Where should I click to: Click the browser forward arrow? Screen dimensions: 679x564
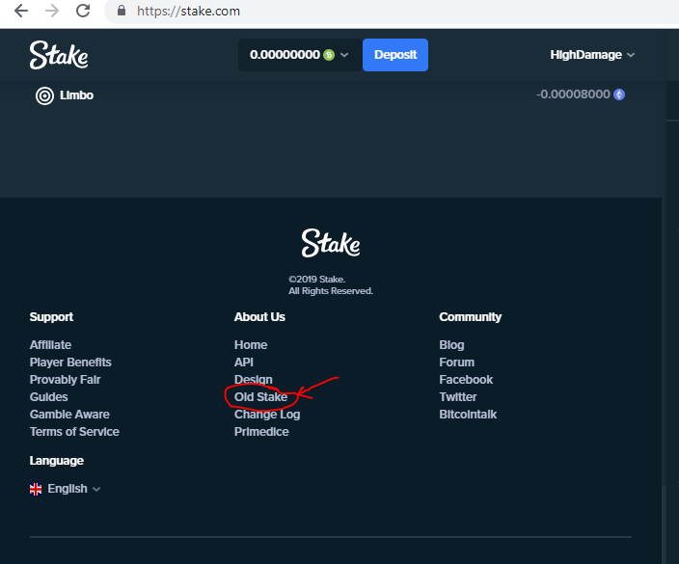(52, 11)
